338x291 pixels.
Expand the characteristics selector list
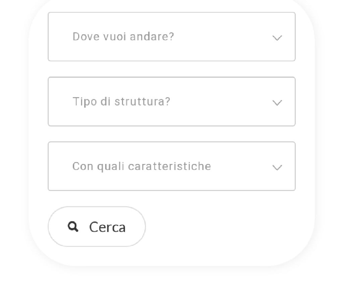[172, 166]
